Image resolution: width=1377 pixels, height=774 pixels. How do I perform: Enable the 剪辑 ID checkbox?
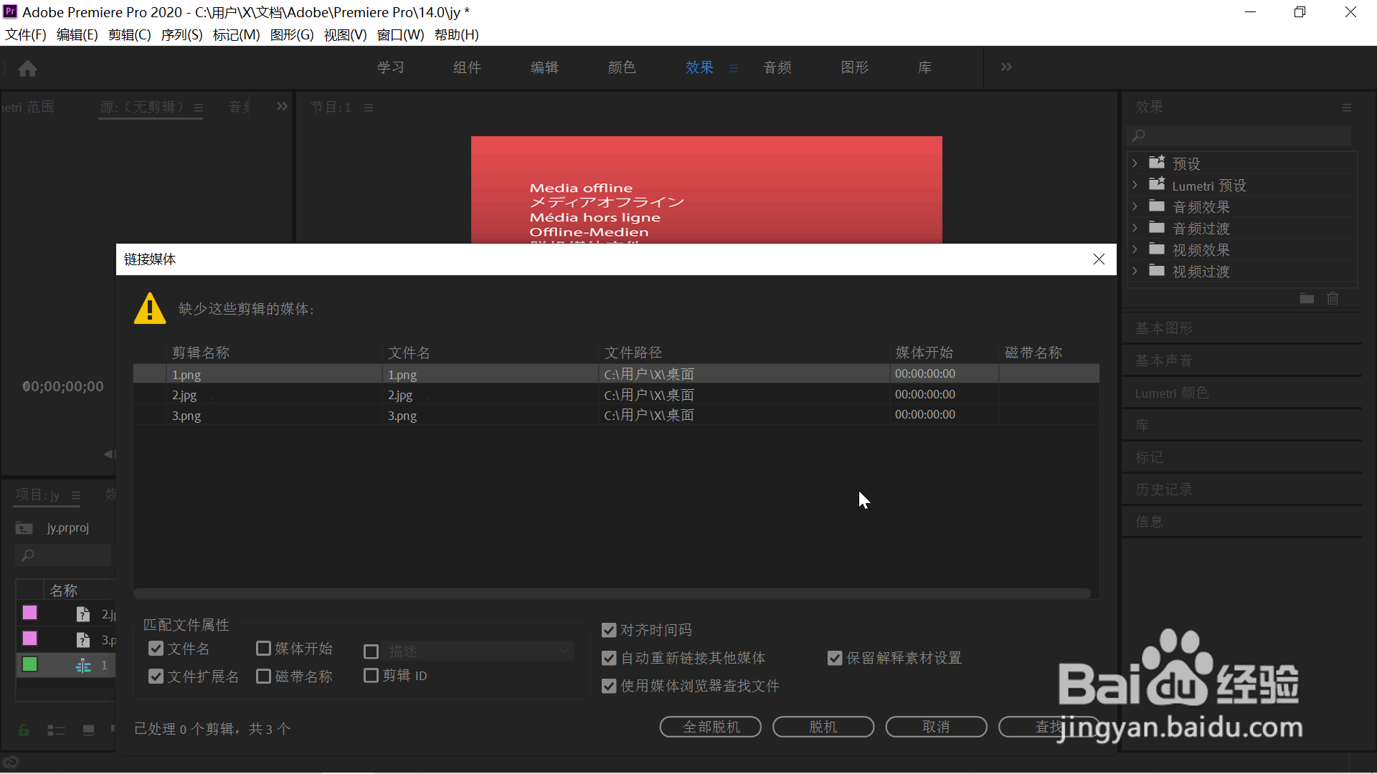point(371,675)
